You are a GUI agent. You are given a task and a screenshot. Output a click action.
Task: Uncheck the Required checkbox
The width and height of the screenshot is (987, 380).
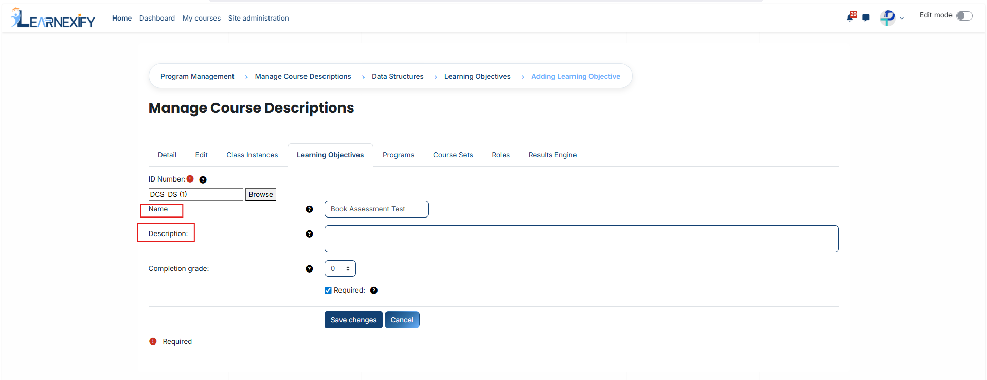pyautogui.click(x=328, y=291)
